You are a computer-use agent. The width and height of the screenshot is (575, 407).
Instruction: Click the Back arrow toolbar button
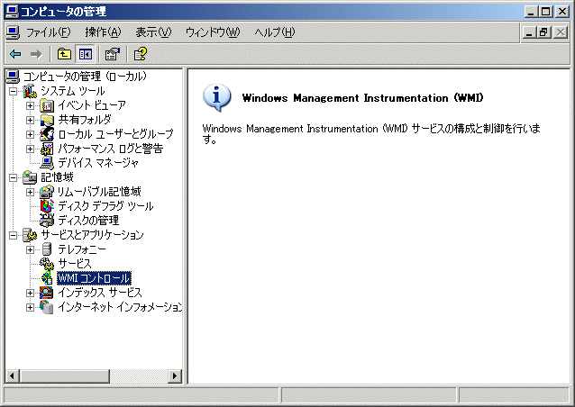pos(15,54)
